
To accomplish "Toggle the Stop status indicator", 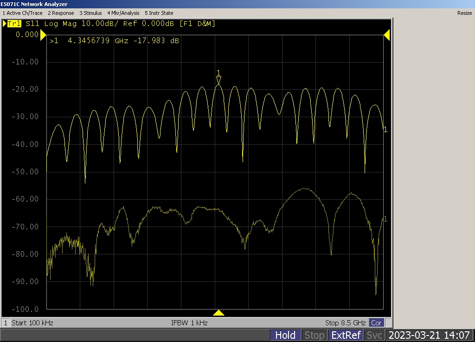I will (x=314, y=335).
